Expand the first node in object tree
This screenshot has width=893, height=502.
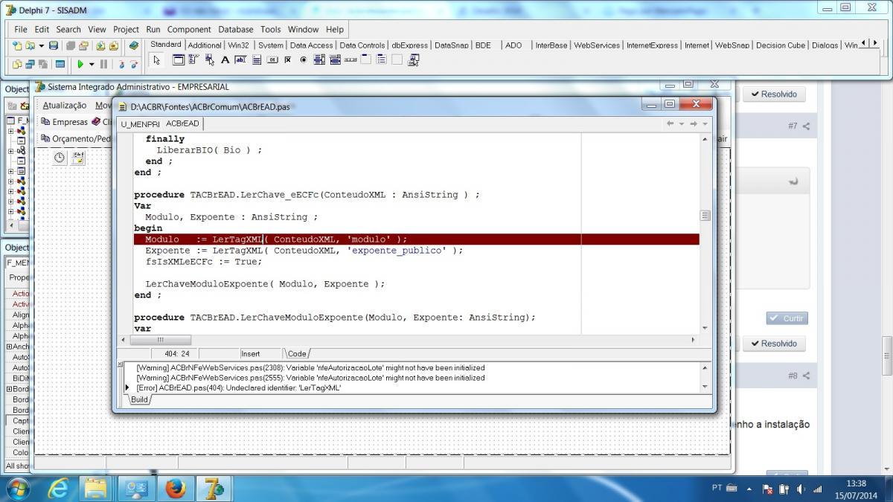point(11,131)
